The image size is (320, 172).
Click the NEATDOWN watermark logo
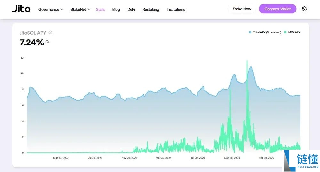(300, 161)
